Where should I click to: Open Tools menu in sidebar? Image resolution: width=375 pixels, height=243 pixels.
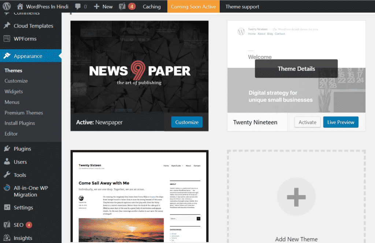[x=20, y=175]
